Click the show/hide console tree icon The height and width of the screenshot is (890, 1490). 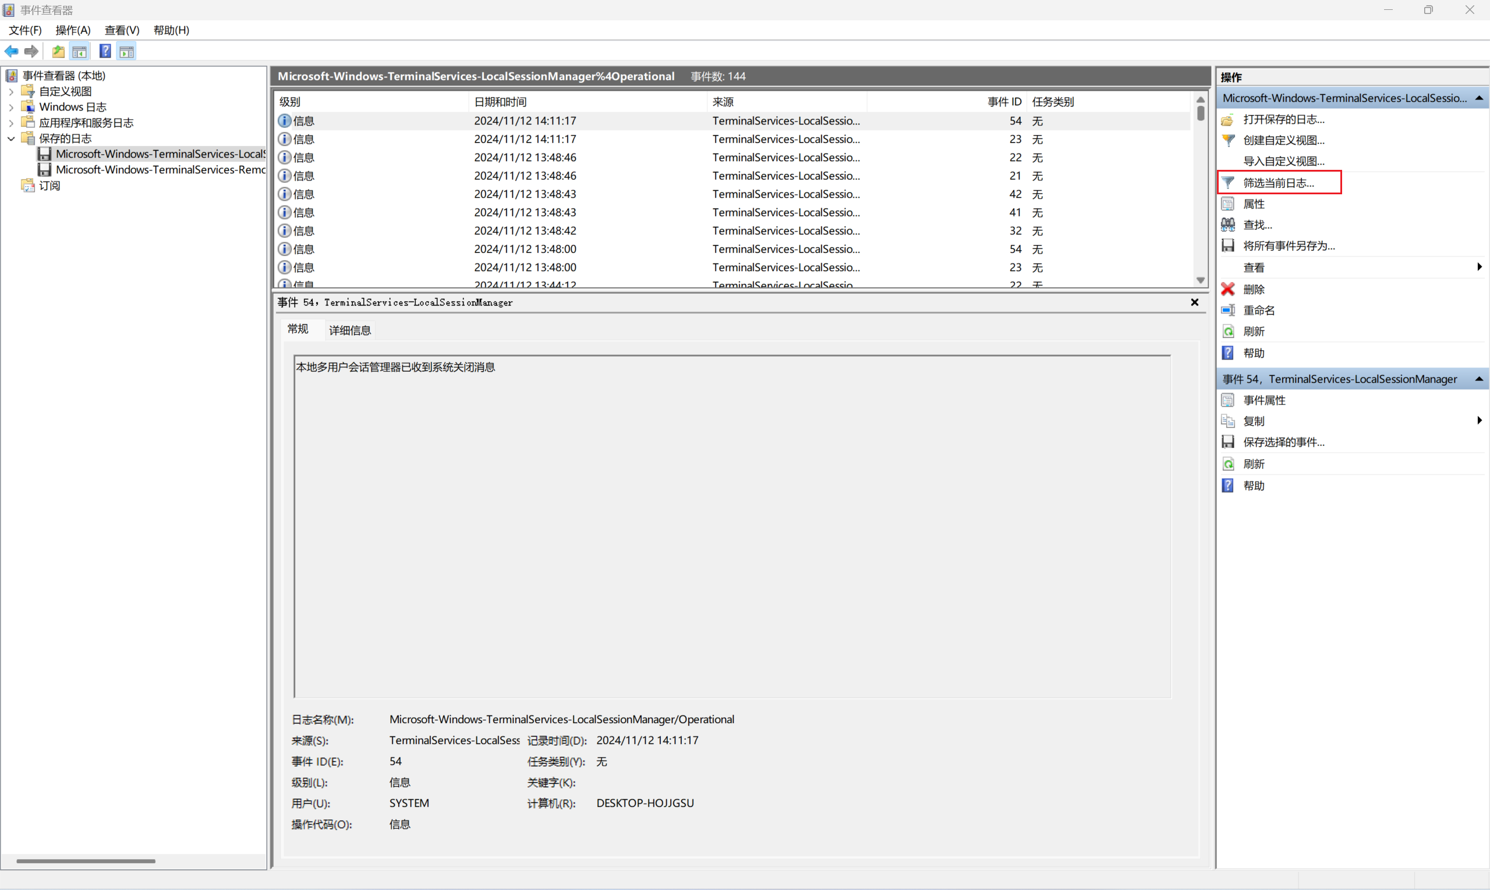point(79,52)
